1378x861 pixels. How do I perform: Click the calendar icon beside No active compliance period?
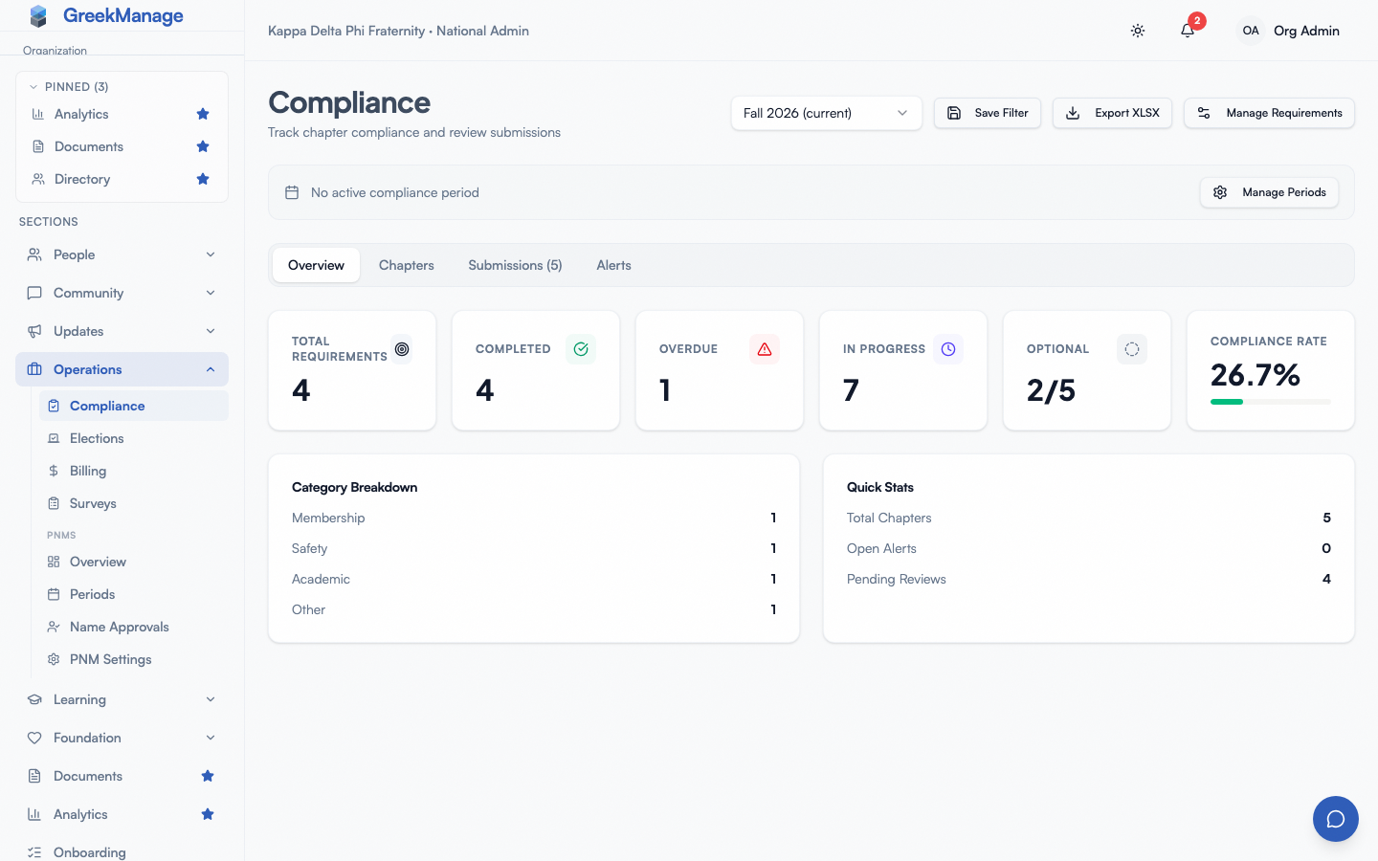point(292,192)
